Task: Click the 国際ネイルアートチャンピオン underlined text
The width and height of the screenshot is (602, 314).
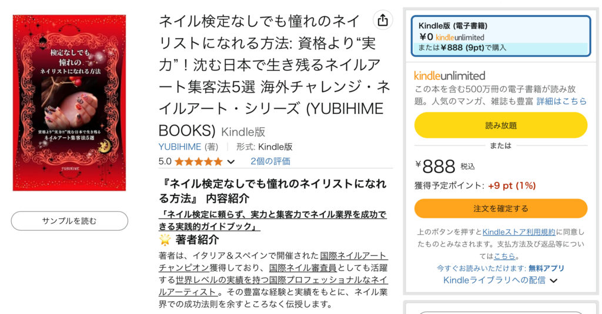Action: point(353,256)
